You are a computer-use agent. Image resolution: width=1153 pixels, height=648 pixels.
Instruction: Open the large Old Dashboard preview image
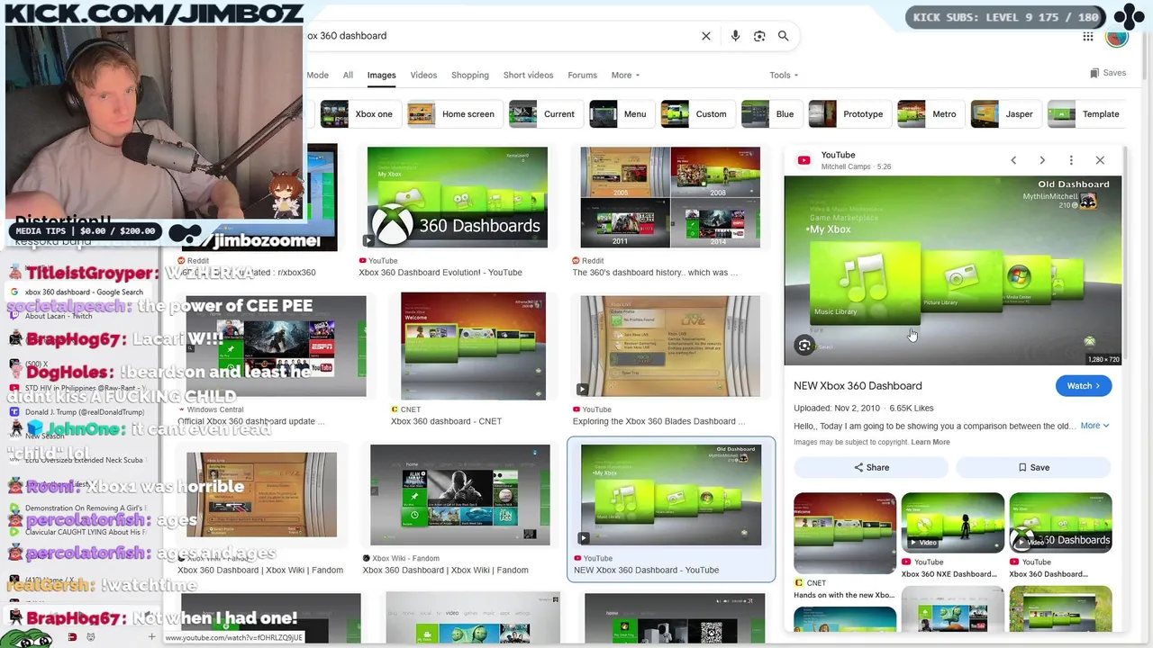click(953, 271)
